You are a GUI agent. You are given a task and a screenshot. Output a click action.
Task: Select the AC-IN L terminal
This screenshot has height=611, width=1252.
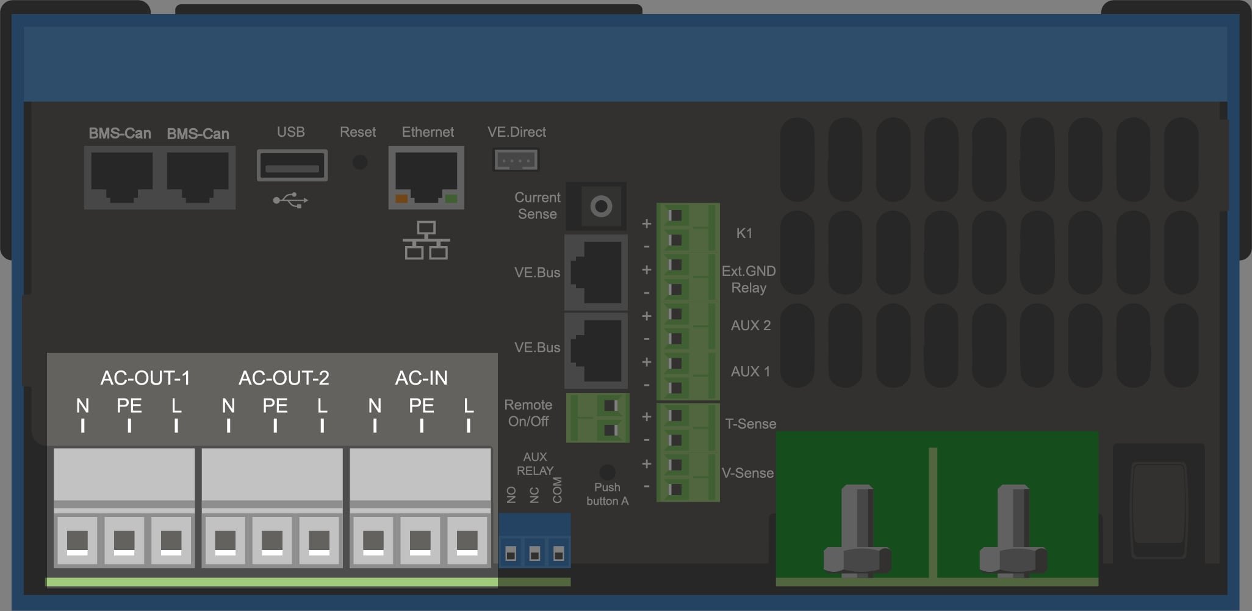[467, 541]
